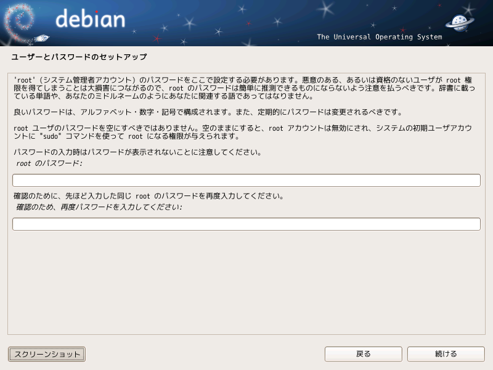
Task: Focus the root password input field
Action: pos(246,180)
